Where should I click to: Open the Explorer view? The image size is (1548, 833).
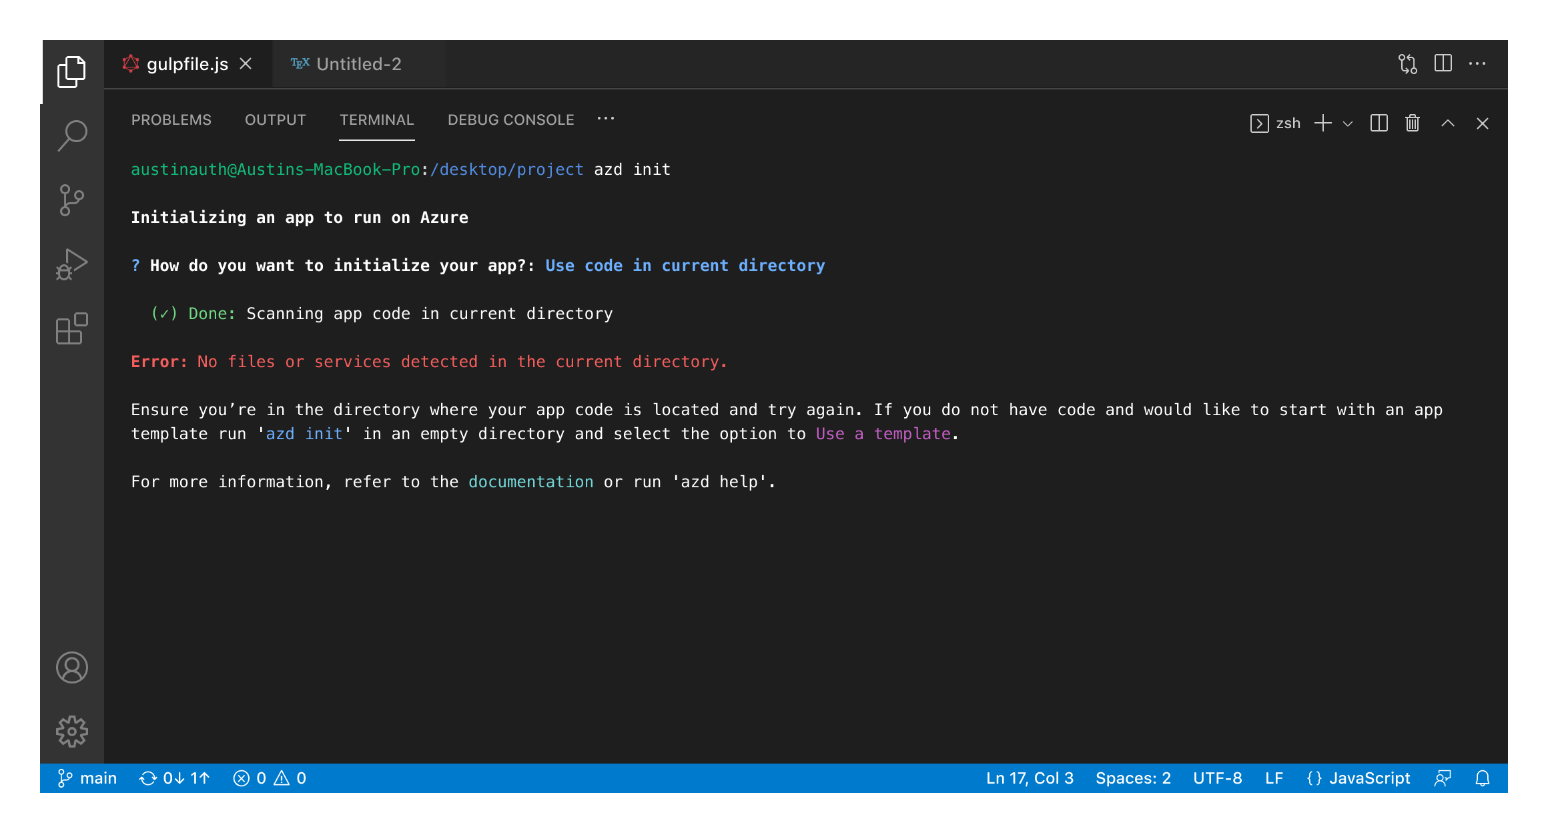[x=72, y=71]
